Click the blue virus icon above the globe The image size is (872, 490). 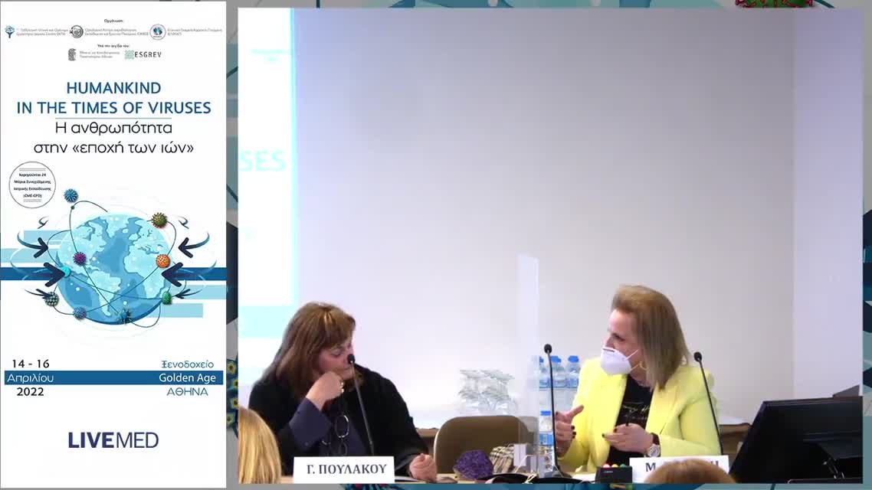(70, 196)
